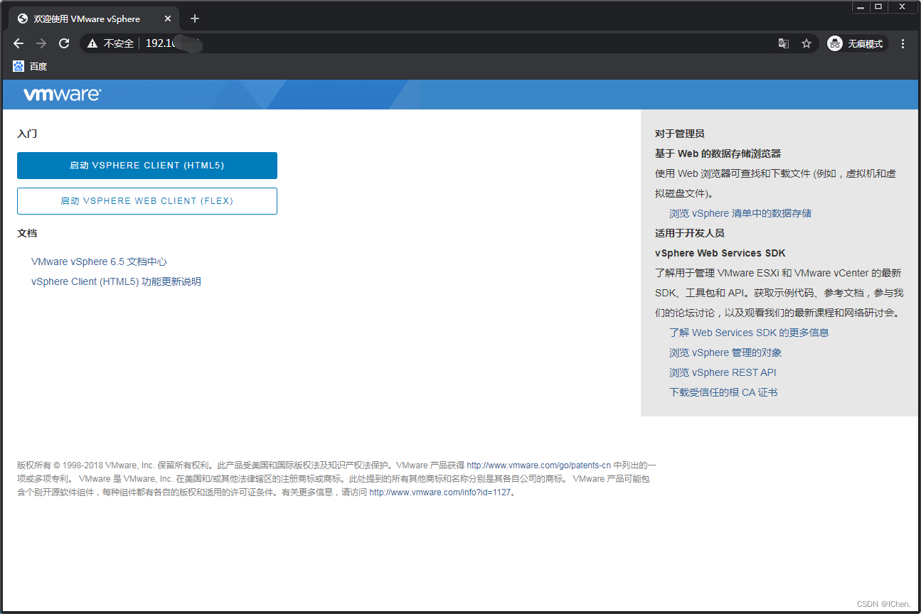The image size is (921, 614).
Task: Click the 对于管理员 heading
Action: point(680,134)
